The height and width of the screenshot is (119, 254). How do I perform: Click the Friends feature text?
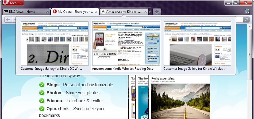tap(75, 101)
